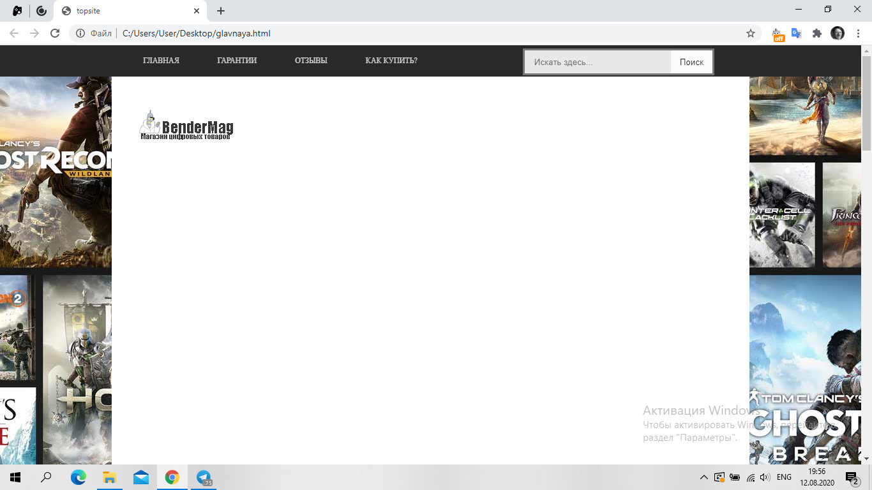
Task: Open the Chrome three-dot menu
Action: [858, 33]
